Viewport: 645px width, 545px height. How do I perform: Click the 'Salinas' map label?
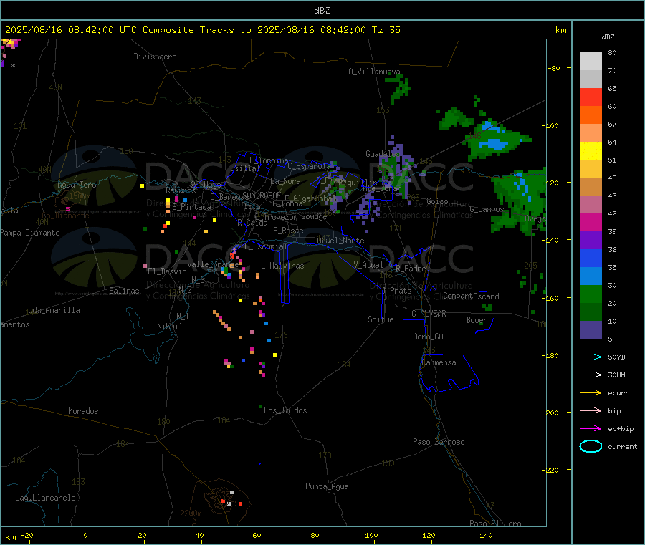[124, 291]
